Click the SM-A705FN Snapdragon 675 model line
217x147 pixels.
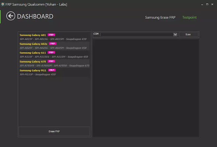click(x=55, y=66)
